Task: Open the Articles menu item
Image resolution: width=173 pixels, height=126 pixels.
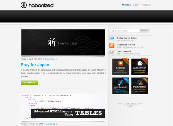Action: tap(126, 5)
